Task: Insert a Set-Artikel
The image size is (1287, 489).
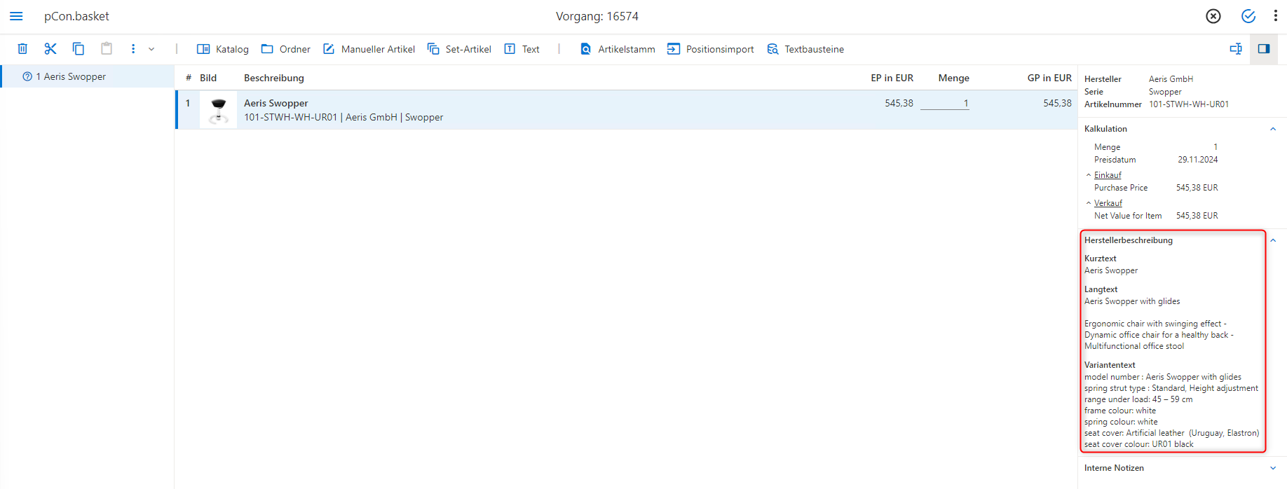Action: (459, 49)
